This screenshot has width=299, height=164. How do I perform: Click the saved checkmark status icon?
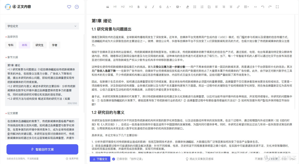114,159
